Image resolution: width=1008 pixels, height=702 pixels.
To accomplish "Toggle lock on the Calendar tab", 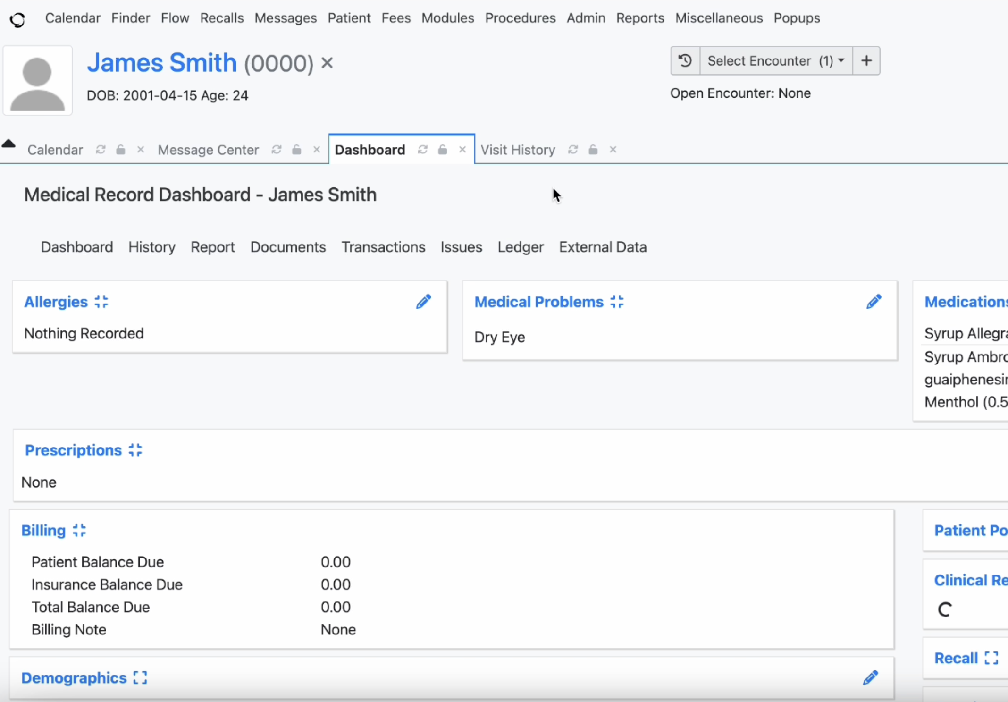I will click(x=121, y=150).
